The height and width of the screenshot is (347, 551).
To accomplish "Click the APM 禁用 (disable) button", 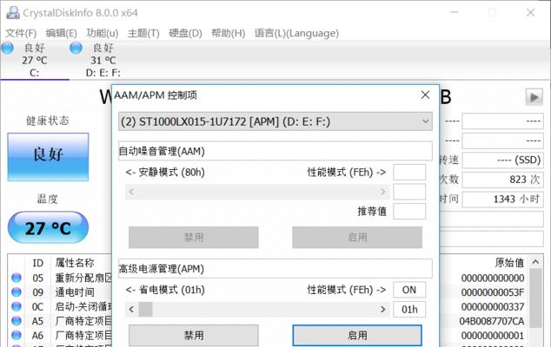I will tap(194, 336).
